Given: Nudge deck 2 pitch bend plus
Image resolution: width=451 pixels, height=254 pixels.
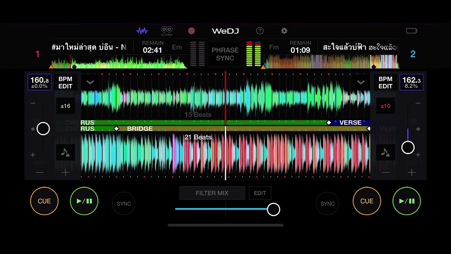Looking at the screenshot, I should [412, 173].
